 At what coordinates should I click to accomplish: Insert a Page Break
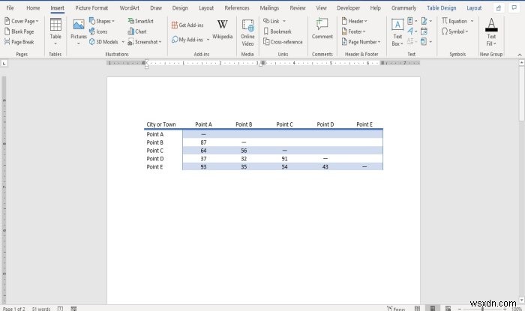pos(19,42)
